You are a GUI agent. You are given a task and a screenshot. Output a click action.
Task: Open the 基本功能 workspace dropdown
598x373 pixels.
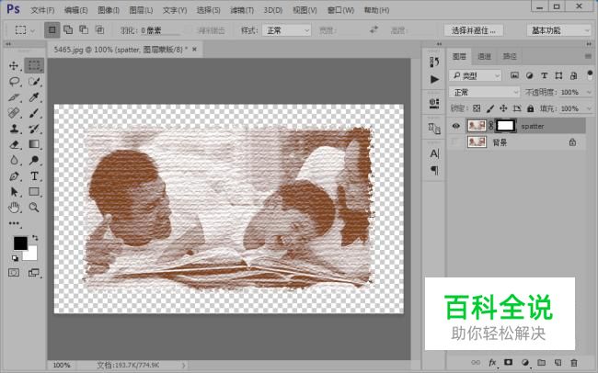tap(558, 30)
